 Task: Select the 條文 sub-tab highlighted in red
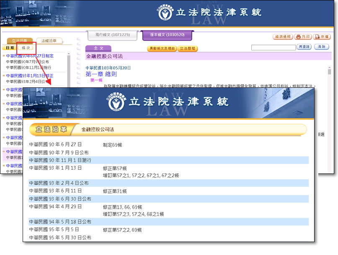click(x=26, y=48)
